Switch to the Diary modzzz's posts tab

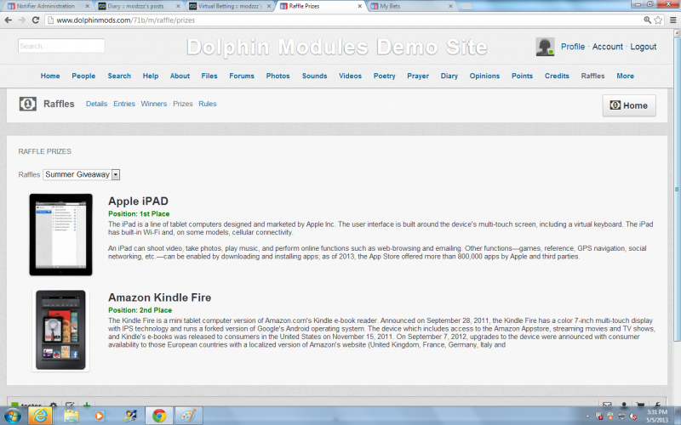[x=139, y=6]
